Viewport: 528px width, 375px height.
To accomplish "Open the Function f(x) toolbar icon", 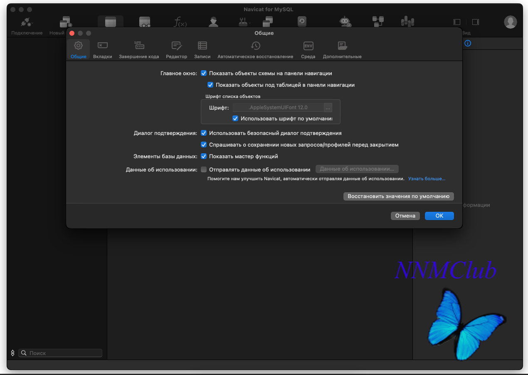I will pyautogui.click(x=180, y=22).
